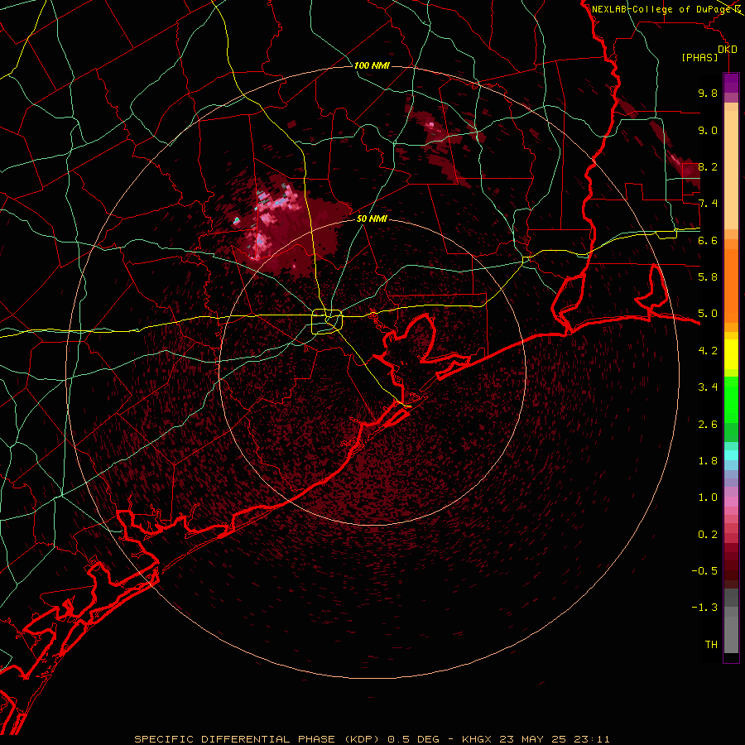The width and height of the screenshot is (745, 745).
Task: Click the 5.0 value on the color scale
Action: [x=708, y=314]
